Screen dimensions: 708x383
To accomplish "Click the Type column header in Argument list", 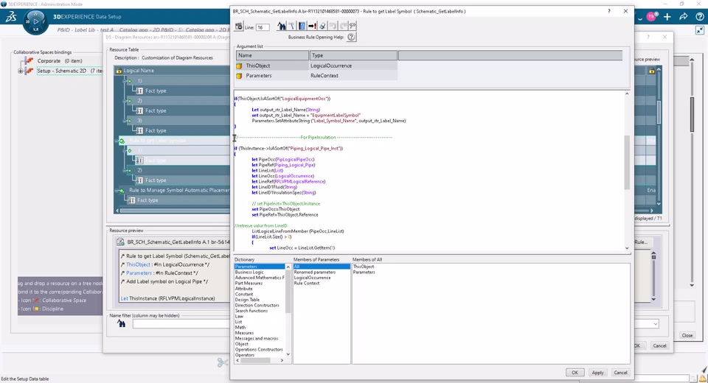I will [x=353, y=55].
